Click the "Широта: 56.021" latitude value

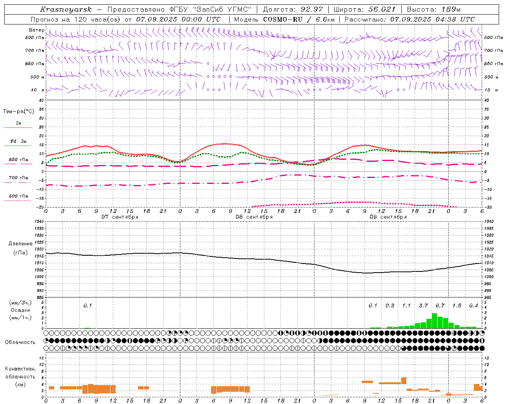365,9
